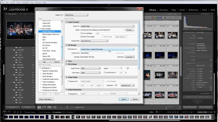The height and width of the screenshot is (122, 218).
Task: Expand Graphical Watermarks under LR/Mogrify 2
Action: click(41, 79)
